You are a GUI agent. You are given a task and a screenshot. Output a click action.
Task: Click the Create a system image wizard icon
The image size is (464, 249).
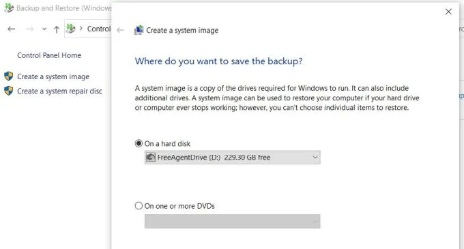(139, 30)
